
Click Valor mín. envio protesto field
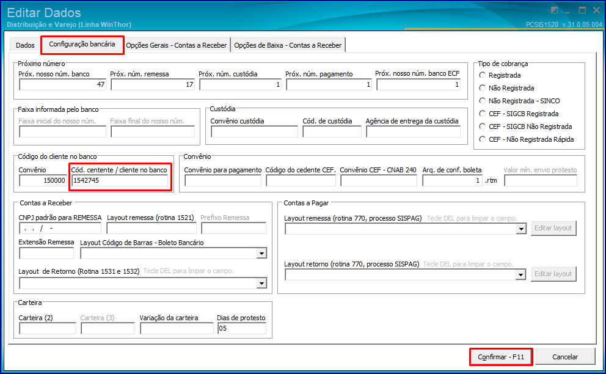pos(541,180)
